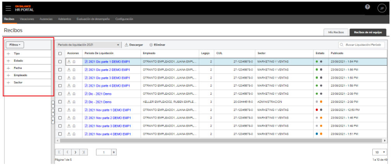Check the 2021 Nov parte 2 row checkbox
This screenshot has width=391, height=167.
[x=60, y=118]
